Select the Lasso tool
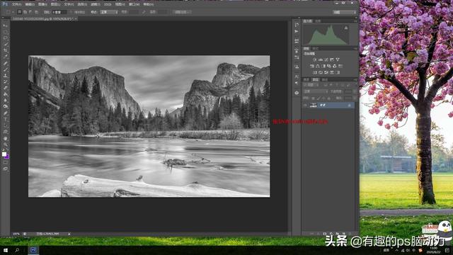 click(5, 38)
